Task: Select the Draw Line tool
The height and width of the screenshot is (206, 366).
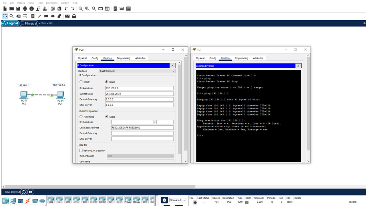Action: tap(39, 16)
